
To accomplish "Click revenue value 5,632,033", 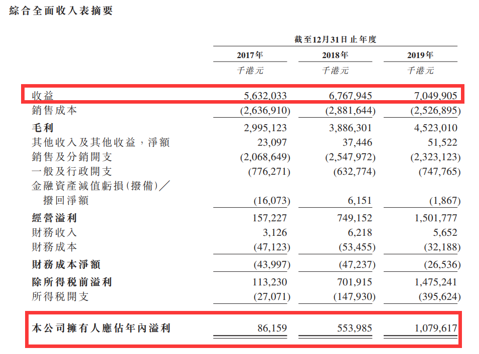I will click(x=265, y=96).
